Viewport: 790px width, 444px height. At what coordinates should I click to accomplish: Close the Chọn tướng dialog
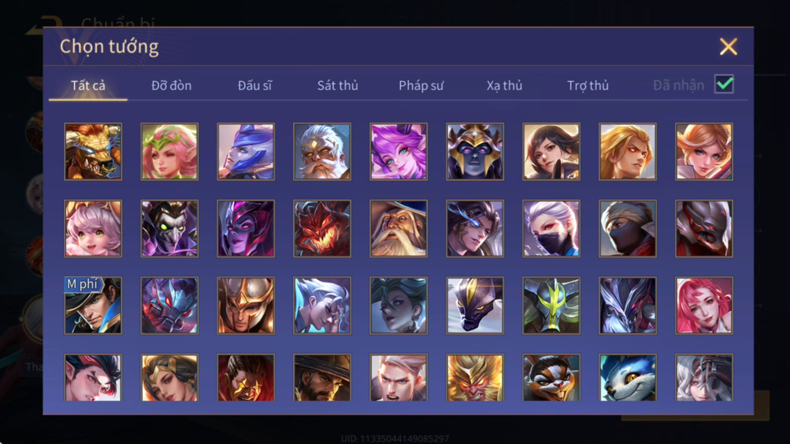pyautogui.click(x=728, y=47)
